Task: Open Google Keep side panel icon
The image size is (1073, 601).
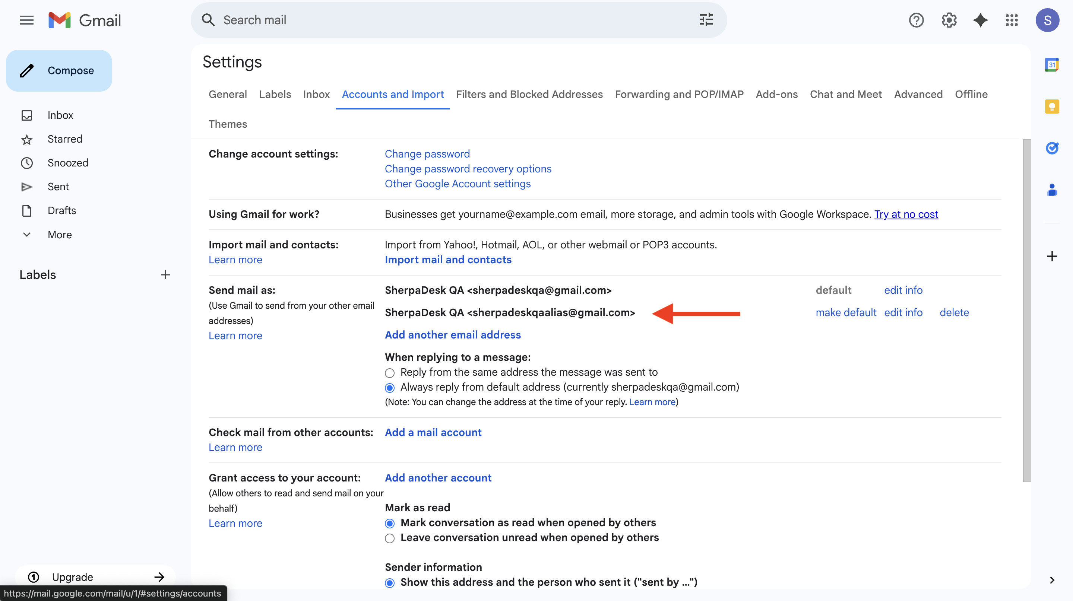Action: point(1051,106)
